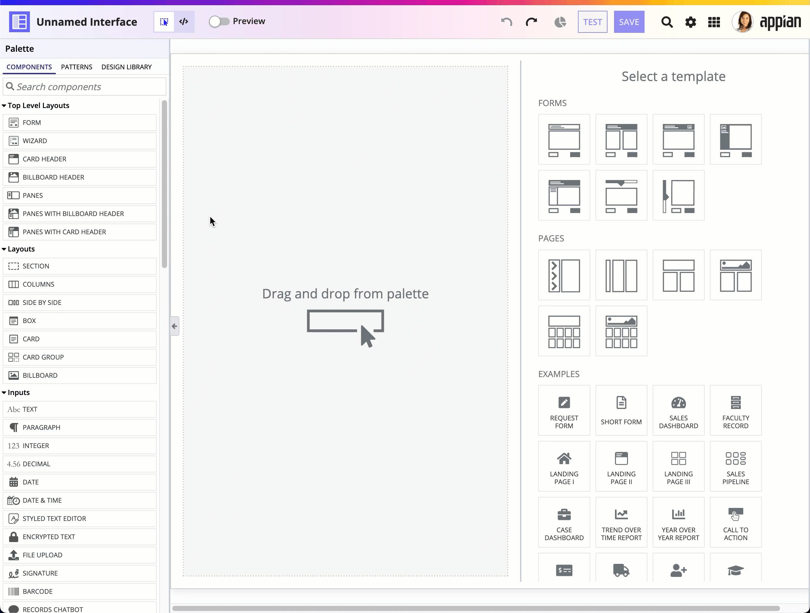This screenshot has height=613, width=810.
Task: Toggle the Preview switch
Action: click(x=219, y=21)
